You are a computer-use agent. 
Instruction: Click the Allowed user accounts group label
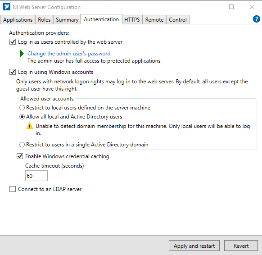point(47,99)
